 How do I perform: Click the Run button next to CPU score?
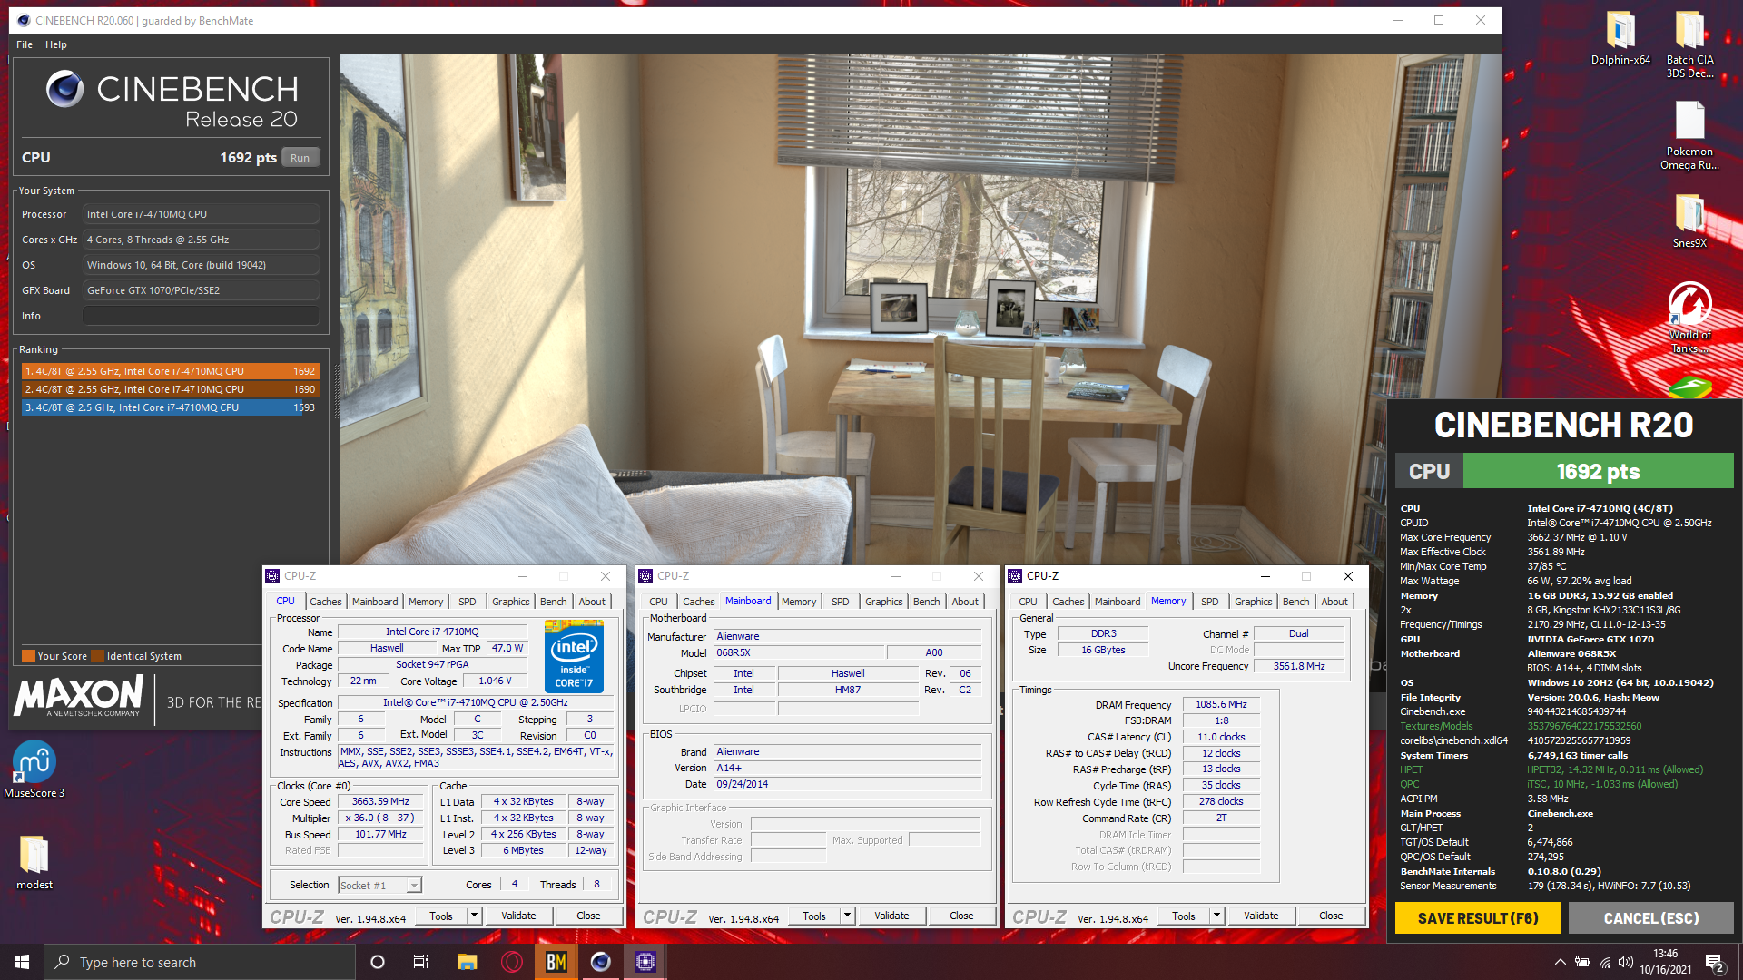[x=300, y=158]
